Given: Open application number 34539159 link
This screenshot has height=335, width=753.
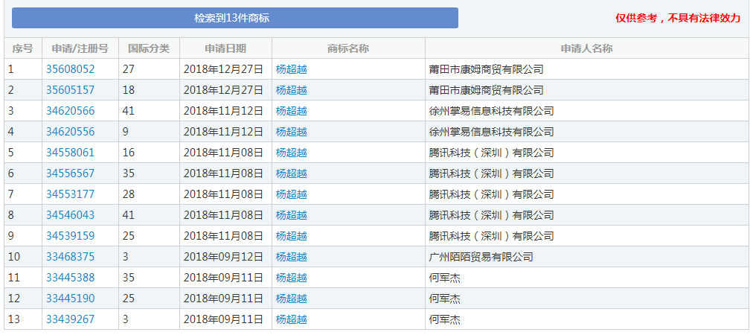Looking at the screenshot, I should click(71, 236).
